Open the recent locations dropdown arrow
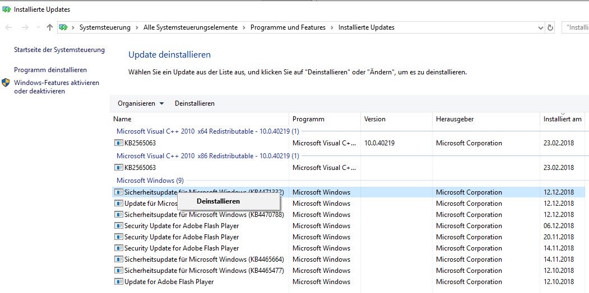589x293 pixels. click(x=38, y=27)
